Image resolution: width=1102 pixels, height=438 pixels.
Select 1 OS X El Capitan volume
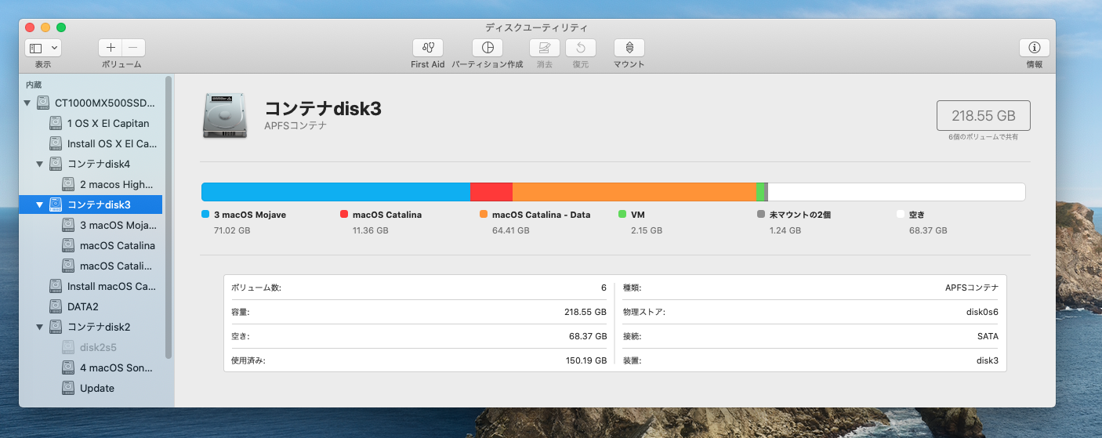107,123
